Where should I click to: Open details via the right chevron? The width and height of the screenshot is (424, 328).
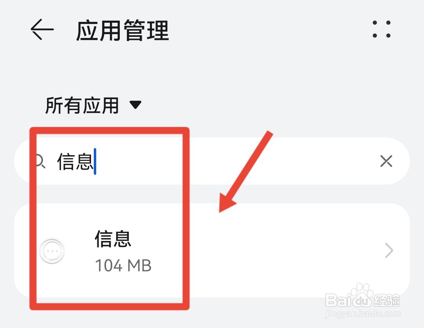(389, 250)
